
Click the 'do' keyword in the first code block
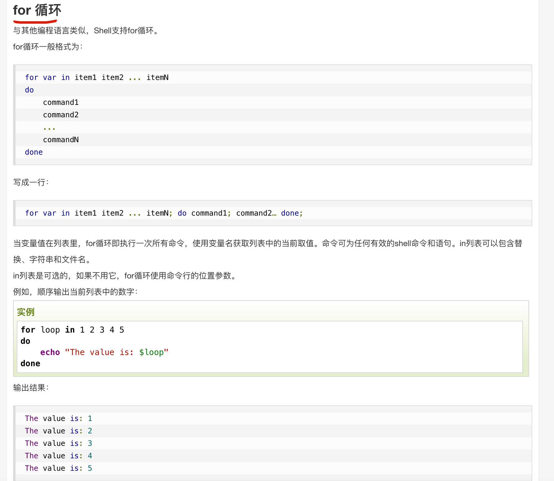pyautogui.click(x=29, y=90)
